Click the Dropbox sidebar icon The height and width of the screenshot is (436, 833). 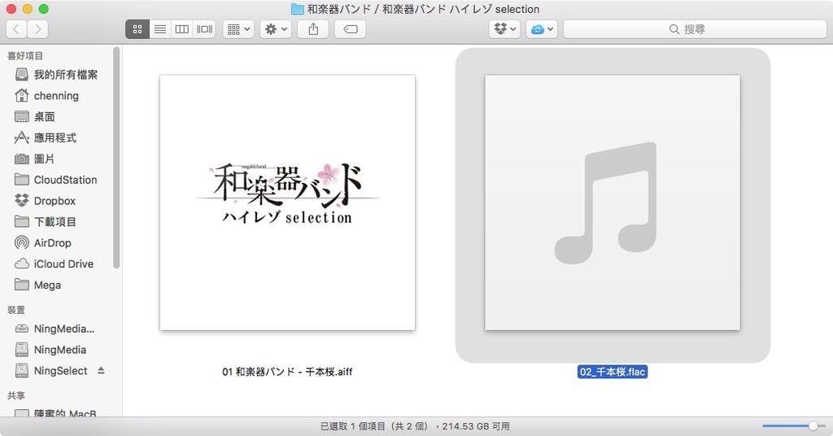coord(22,201)
